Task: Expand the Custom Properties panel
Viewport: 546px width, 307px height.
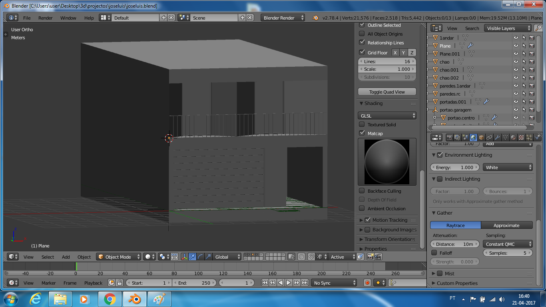Action: [457, 283]
